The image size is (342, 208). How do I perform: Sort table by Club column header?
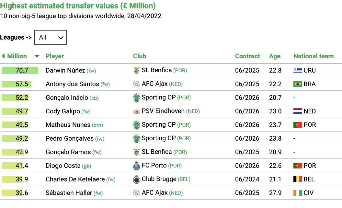coord(140,56)
